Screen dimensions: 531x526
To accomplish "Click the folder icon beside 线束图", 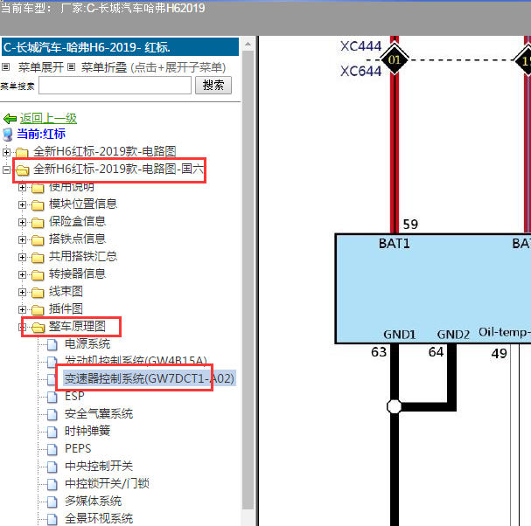I will click(x=38, y=293).
